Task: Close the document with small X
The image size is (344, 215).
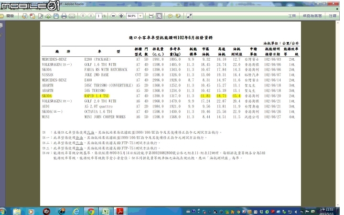Action: click(337, 9)
